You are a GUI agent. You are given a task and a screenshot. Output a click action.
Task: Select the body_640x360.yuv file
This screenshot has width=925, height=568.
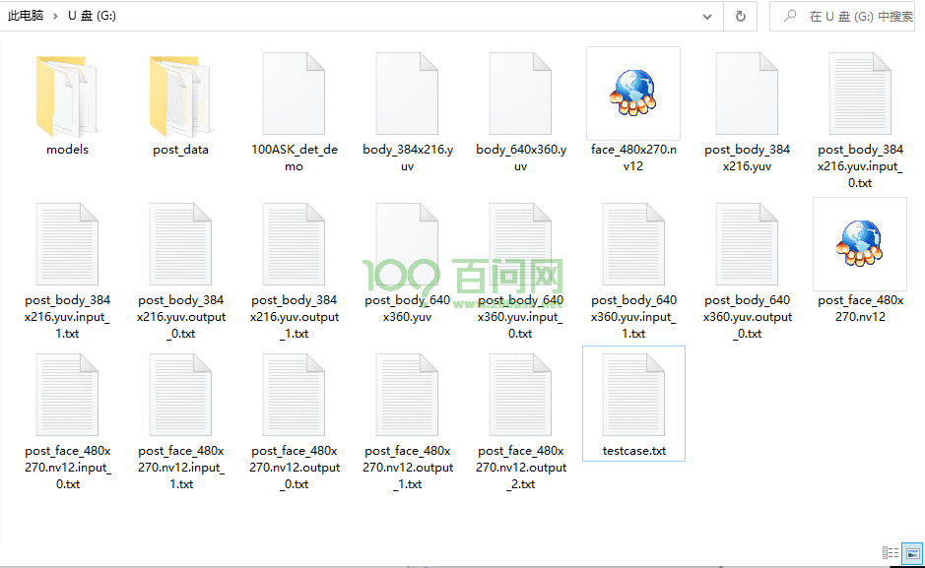click(520, 96)
